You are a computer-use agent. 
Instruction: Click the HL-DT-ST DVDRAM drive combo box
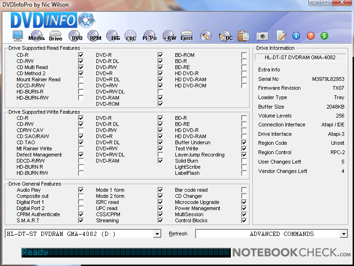[x=83, y=234]
